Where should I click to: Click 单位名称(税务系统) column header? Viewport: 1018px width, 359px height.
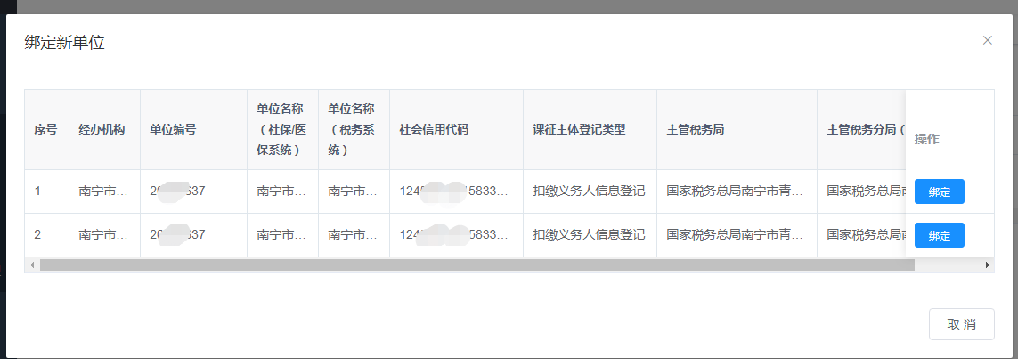[x=352, y=130]
